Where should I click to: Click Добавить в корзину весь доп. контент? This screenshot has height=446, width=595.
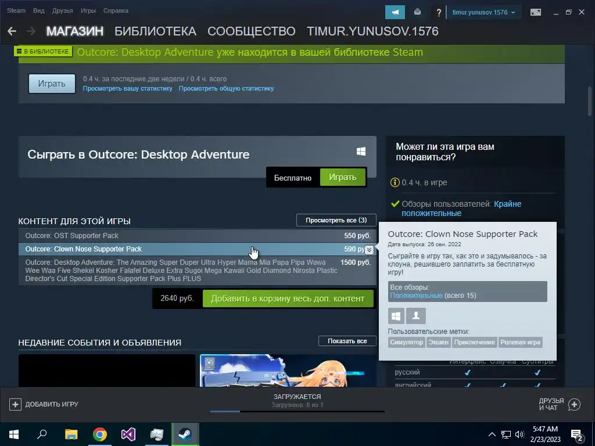(288, 298)
